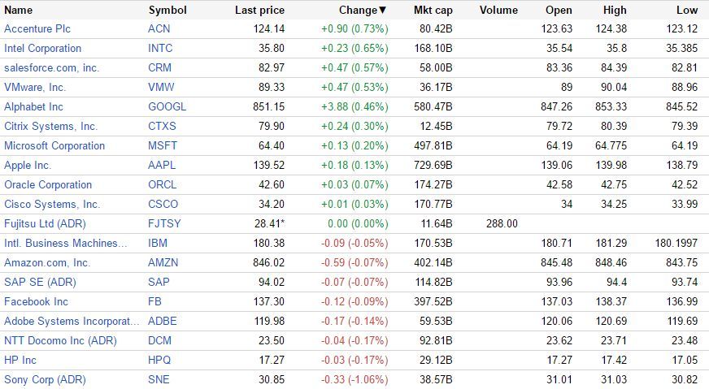
Task: Open the Amazon.com, Inc. link
Action: click(x=47, y=262)
